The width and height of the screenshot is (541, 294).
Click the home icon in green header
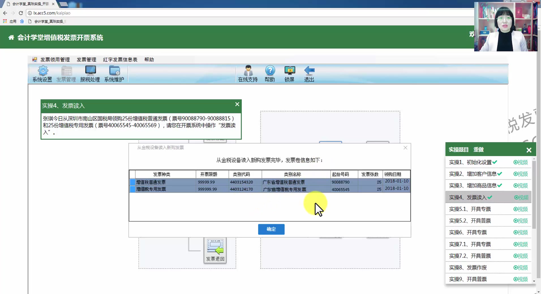click(x=11, y=37)
